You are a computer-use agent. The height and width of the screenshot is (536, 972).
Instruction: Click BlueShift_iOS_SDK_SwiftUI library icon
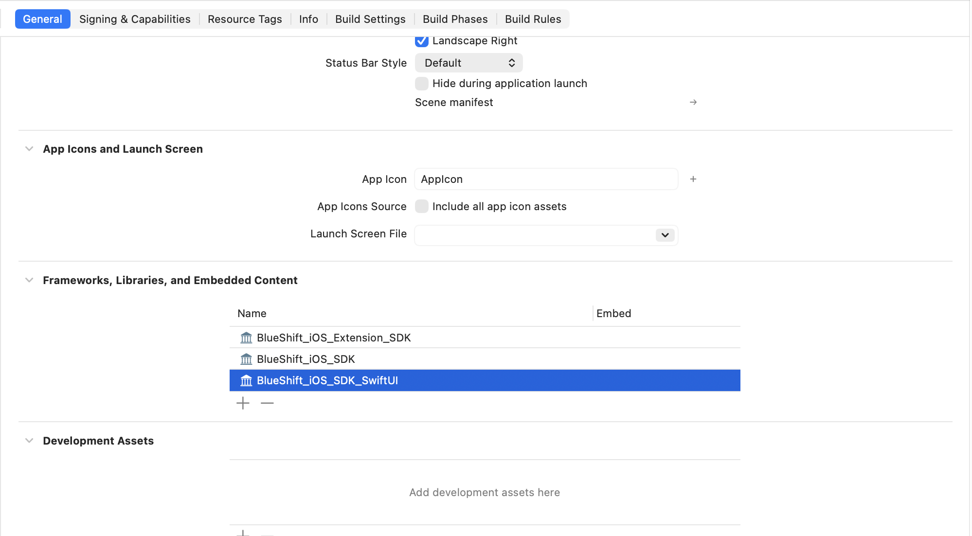[246, 380]
